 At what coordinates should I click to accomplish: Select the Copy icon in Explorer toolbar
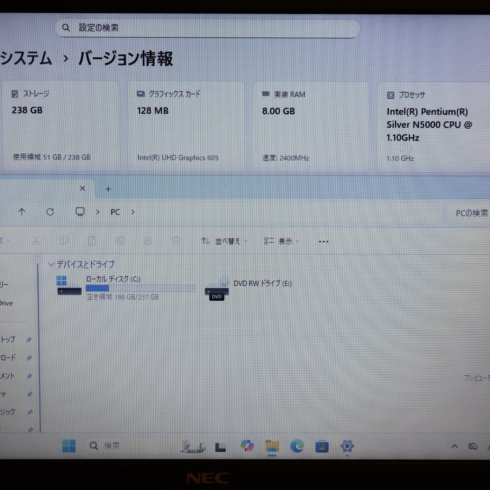point(64,241)
